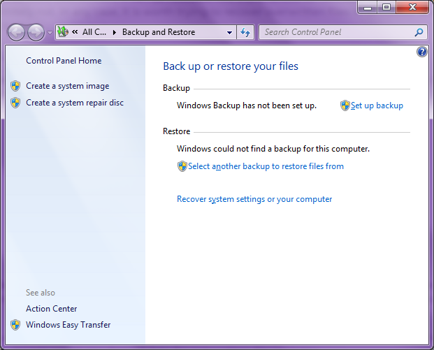
Task: Click 'Windows Backup has not been set up.' text
Action: pyautogui.click(x=247, y=105)
